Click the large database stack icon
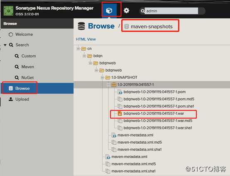 coord(81,26)
